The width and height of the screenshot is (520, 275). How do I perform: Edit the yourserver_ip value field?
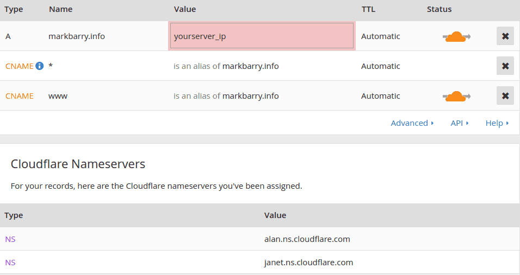pyautogui.click(x=262, y=36)
